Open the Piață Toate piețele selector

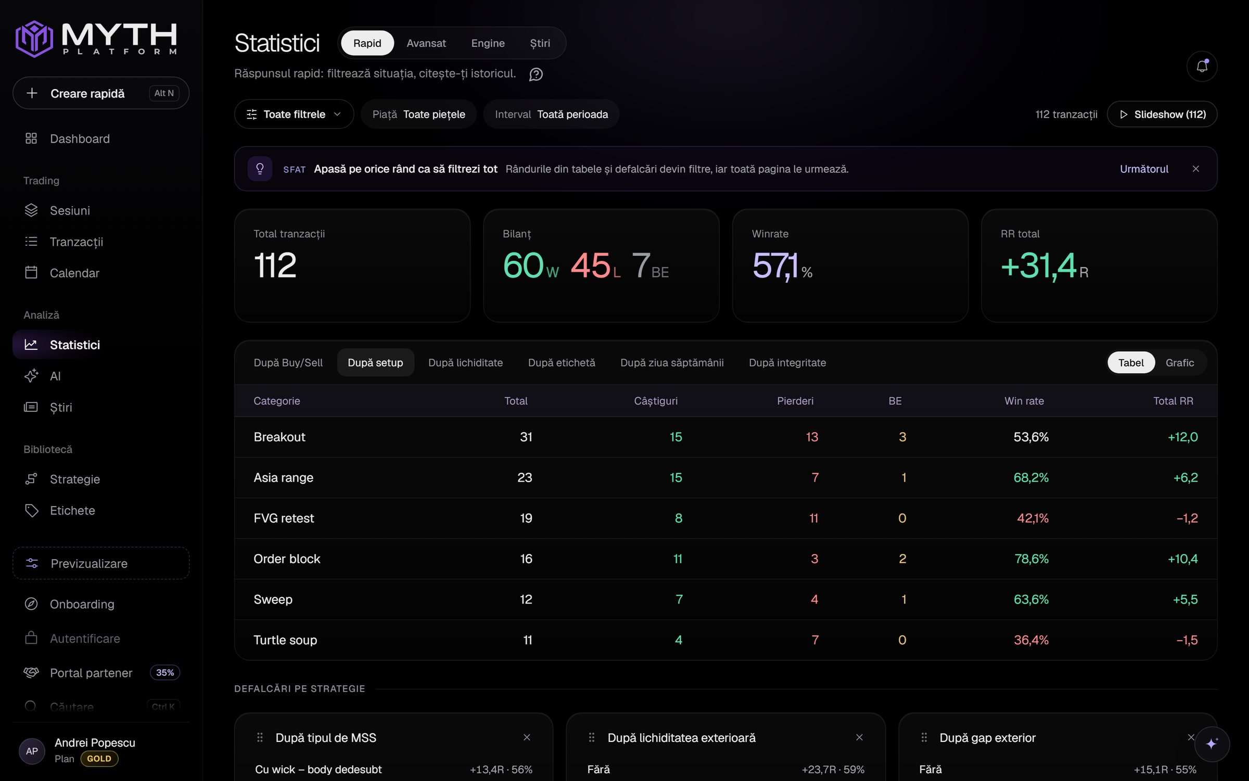418,114
